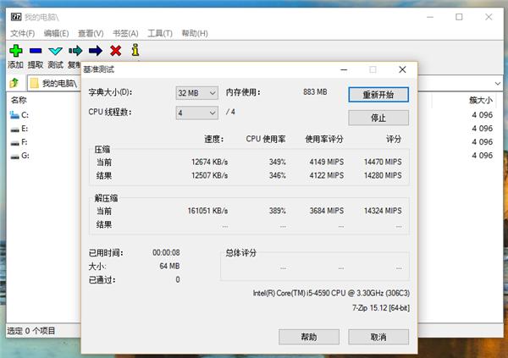
Task: Click the yellow Info toolbar icon
Action: point(135,51)
